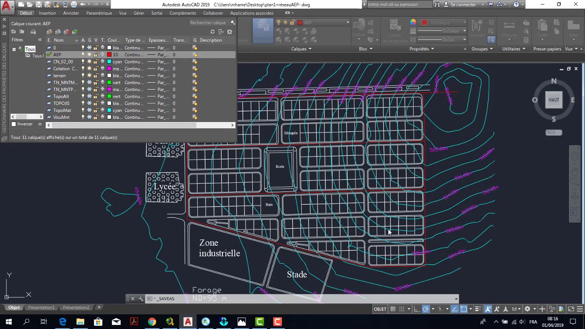Toggle lock icon for layer Cotation C...
This screenshot has height=329, width=585.
pos(96,69)
